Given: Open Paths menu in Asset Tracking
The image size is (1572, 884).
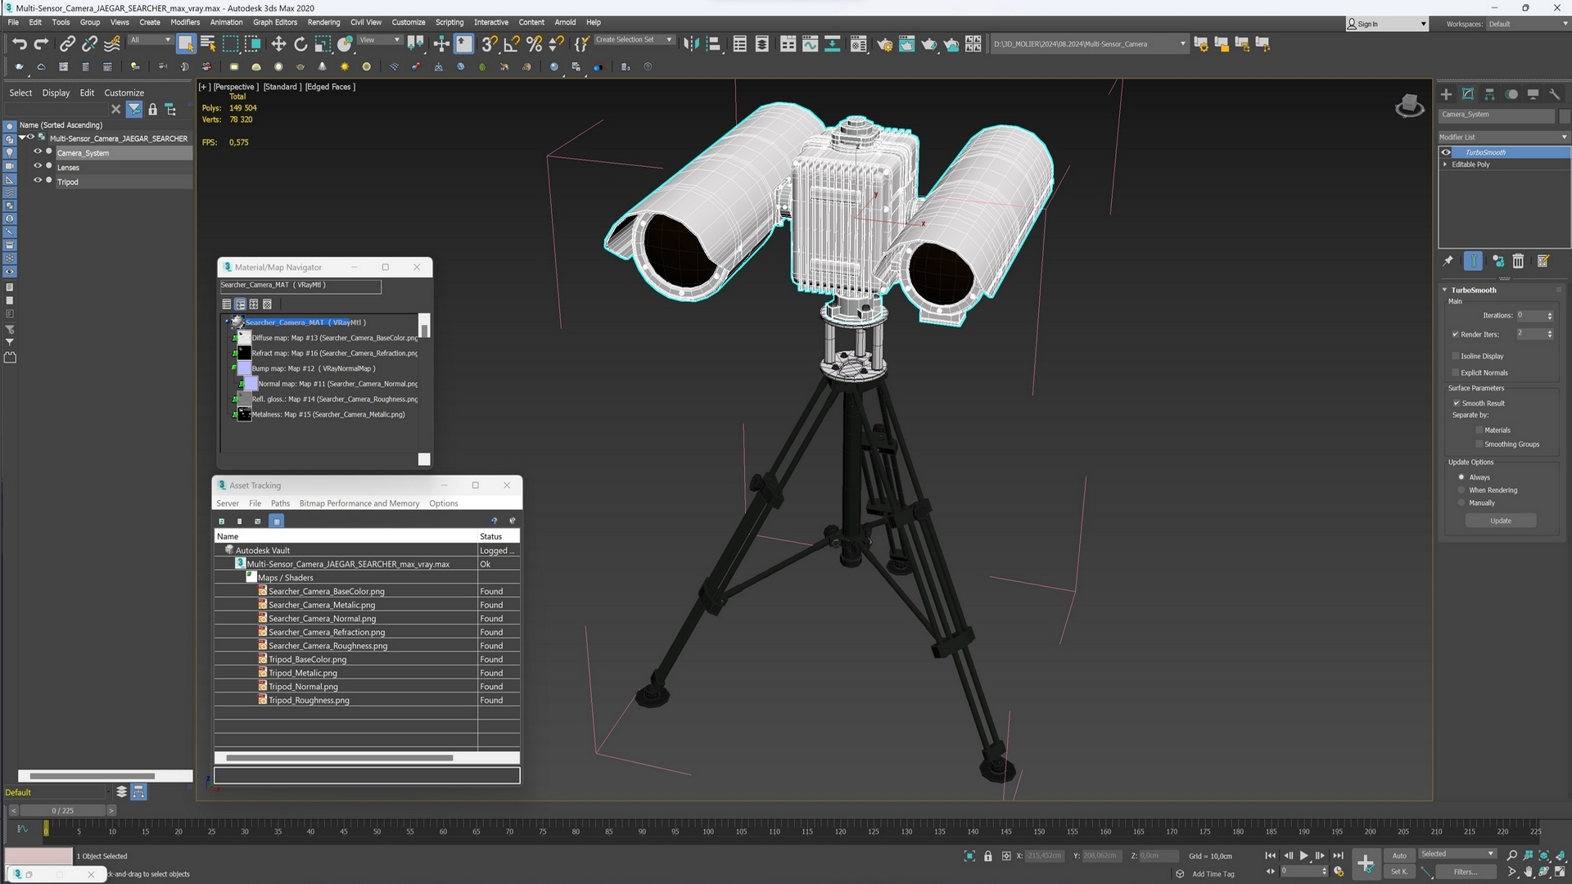Looking at the screenshot, I should [x=280, y=503].
